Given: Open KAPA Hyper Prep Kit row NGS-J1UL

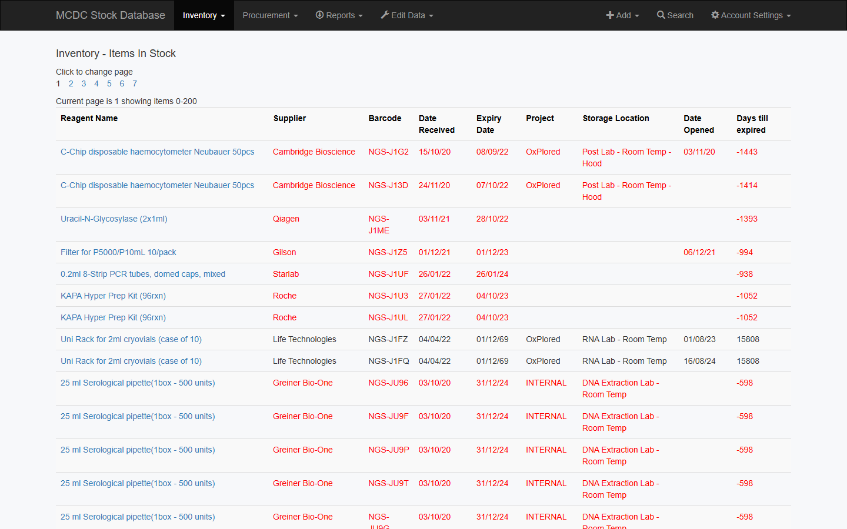Looking at the screenshot, I should 113,317.
